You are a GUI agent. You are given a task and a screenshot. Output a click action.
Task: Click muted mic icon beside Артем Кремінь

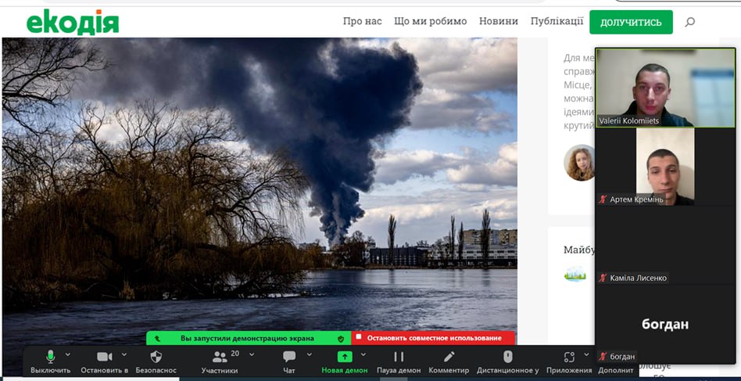tap(603, 199)
